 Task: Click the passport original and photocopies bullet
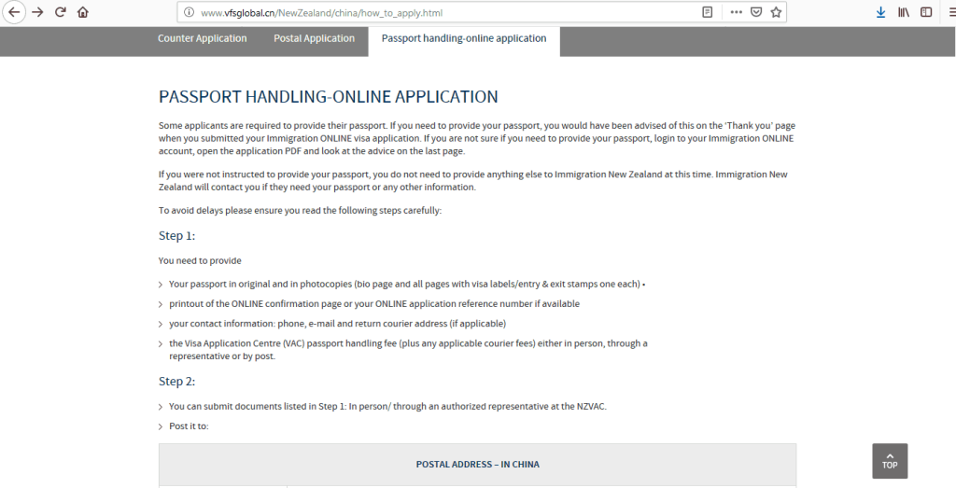(x=407, y=284)
